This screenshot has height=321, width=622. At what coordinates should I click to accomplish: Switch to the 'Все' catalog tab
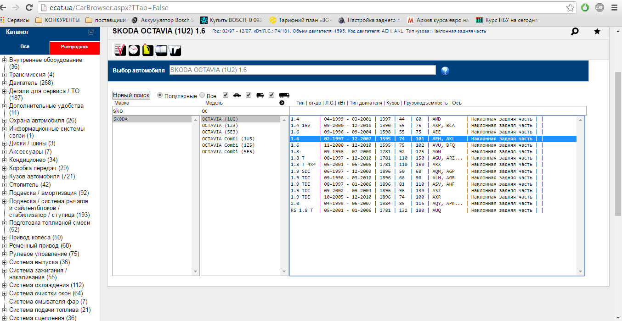(25, 47)
